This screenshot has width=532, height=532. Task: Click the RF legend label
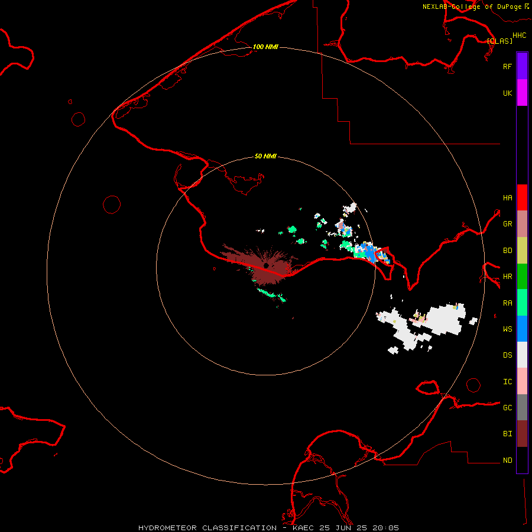[507, 66]
